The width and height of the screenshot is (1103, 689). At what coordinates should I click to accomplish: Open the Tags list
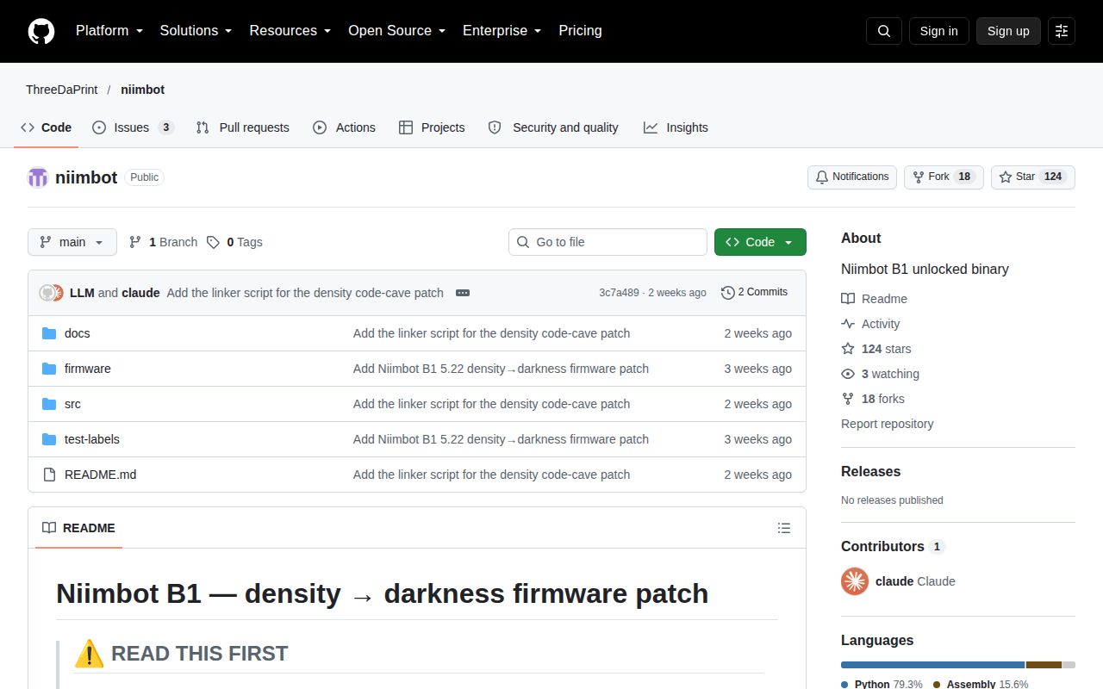click(234, 242)
